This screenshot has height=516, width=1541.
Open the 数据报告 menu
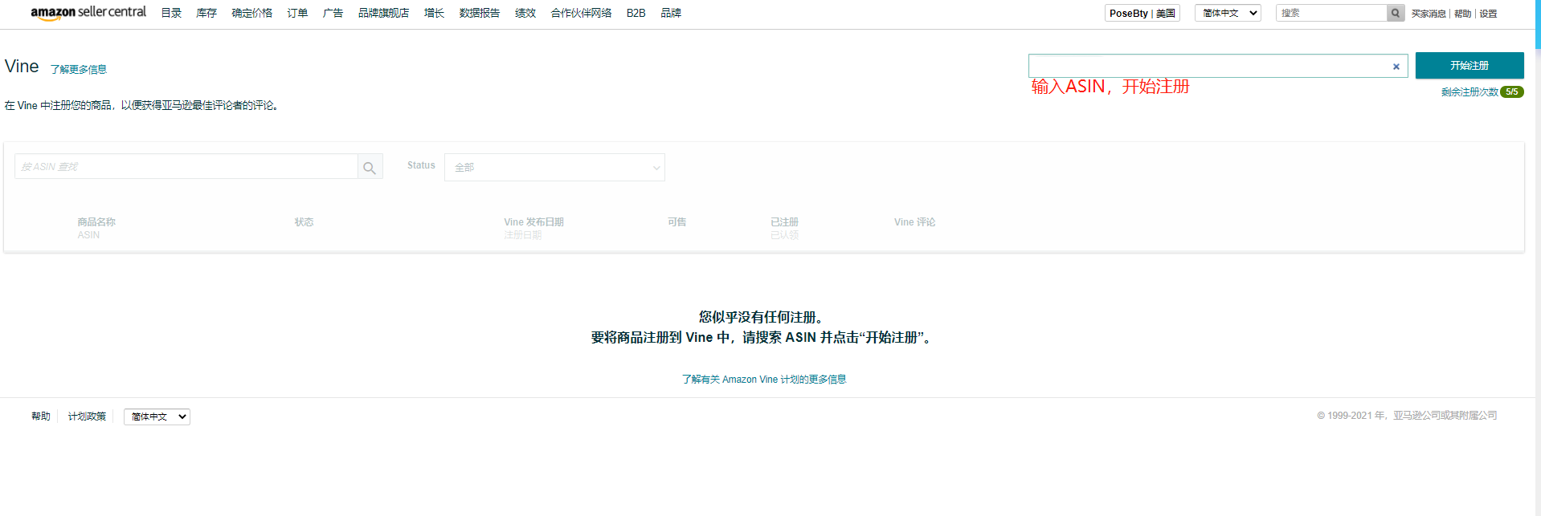coord(479,13)
